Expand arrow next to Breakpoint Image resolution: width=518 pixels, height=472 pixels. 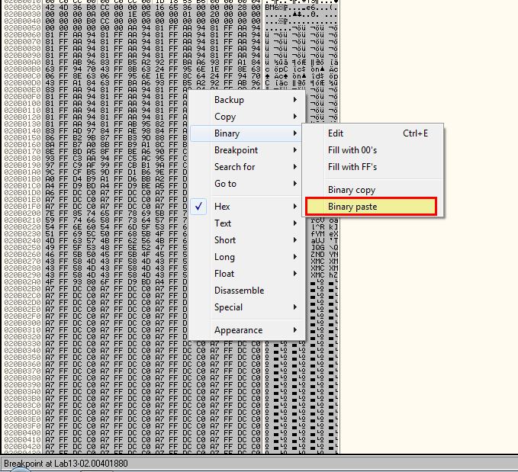(x=295, y=150)
